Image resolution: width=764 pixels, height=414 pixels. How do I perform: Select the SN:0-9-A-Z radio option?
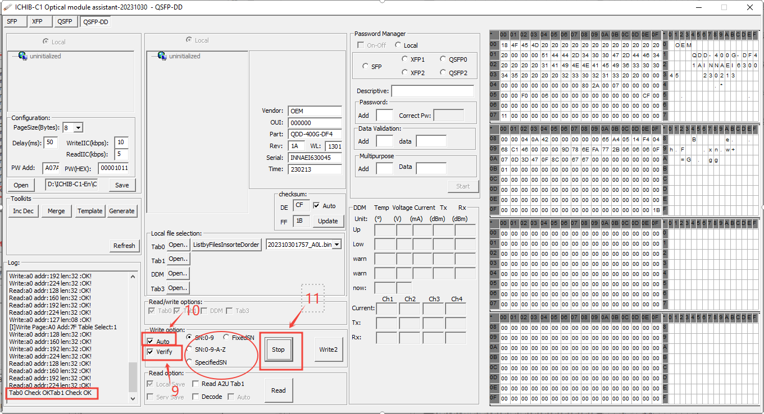click(190, 349)
